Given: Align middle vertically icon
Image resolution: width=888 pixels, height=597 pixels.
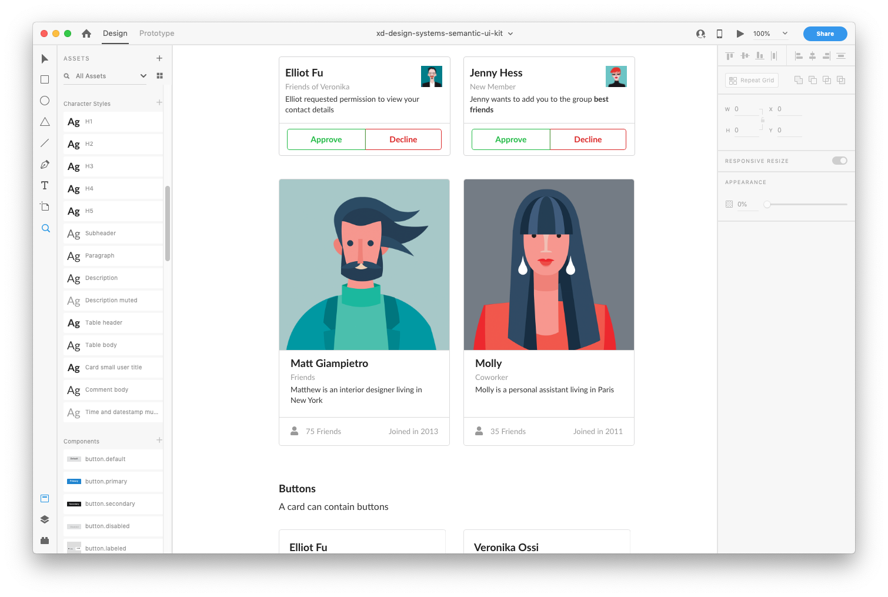Looking at the screenshot, I should (745, 56).
